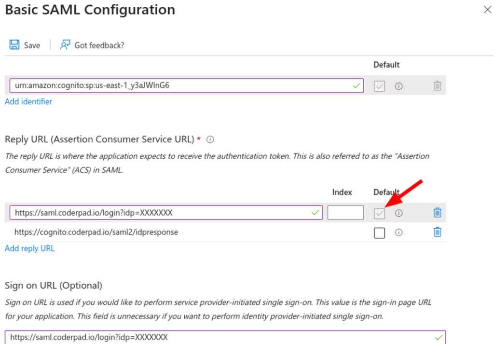Viewport: 494px width, 344px height.
Task: Click the empty Index input box
Action: pos(345,212)
